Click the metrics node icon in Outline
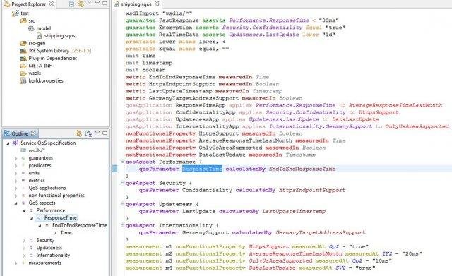Viewport: 452px width, 276px height. pos(23,180)
